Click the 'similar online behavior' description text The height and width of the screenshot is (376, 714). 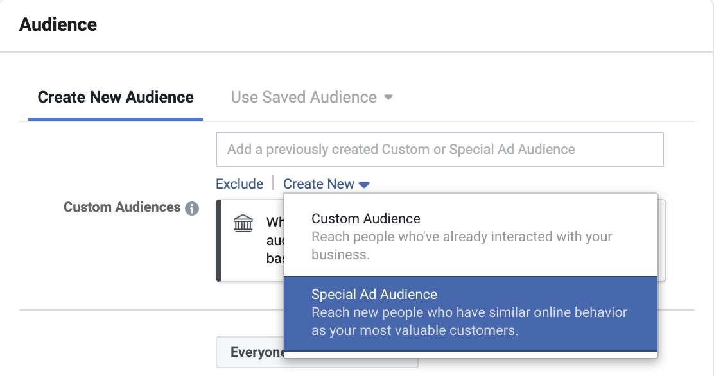click(469, 321)
